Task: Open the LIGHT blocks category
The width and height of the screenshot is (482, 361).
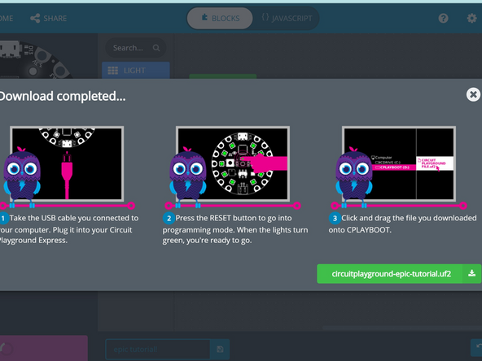Action: tap(135, 70)
